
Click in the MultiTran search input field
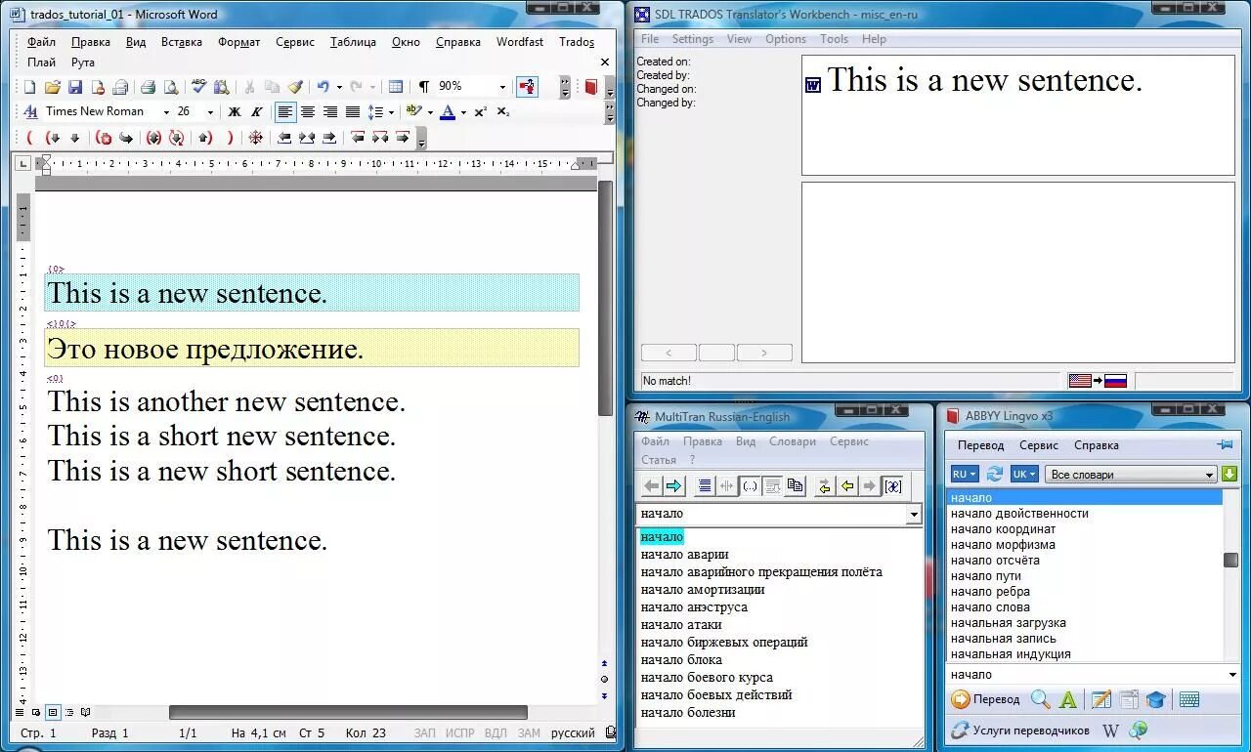(x=772, y=514)
